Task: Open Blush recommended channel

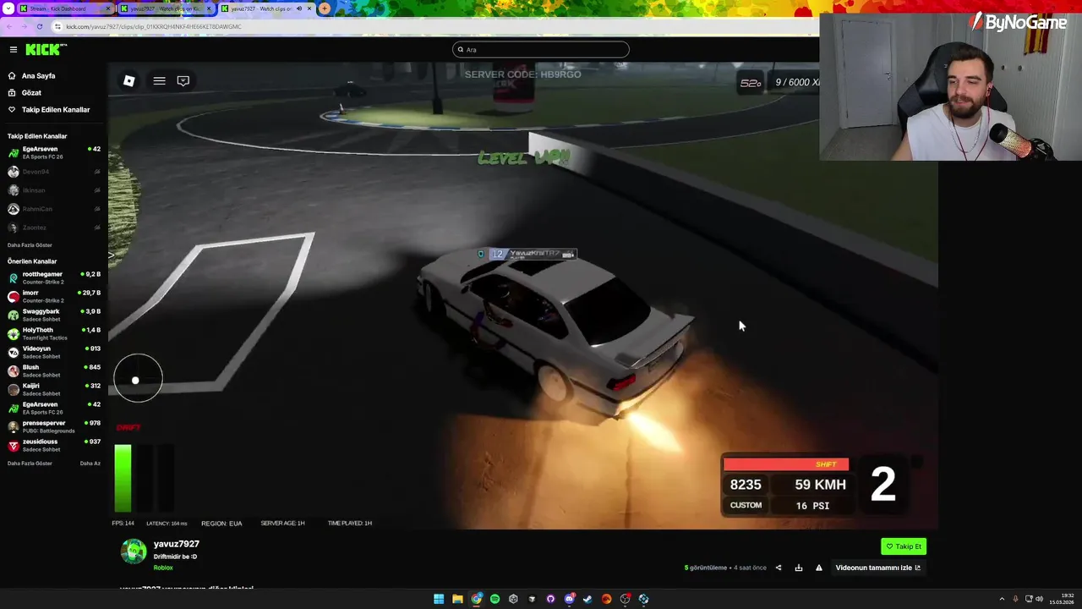Action: pyautogui.click(x=54, y=370)
